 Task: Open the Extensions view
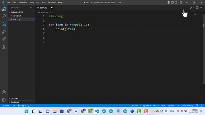pos(4,39)
